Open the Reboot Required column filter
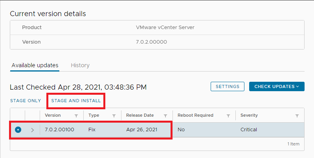This screenshot has height=158, width=314. 228,116
